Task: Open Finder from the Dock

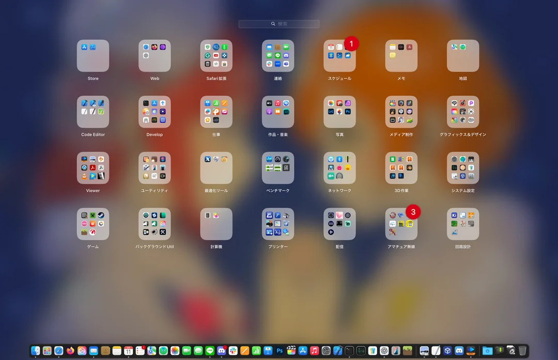Action: pos(35,351)
